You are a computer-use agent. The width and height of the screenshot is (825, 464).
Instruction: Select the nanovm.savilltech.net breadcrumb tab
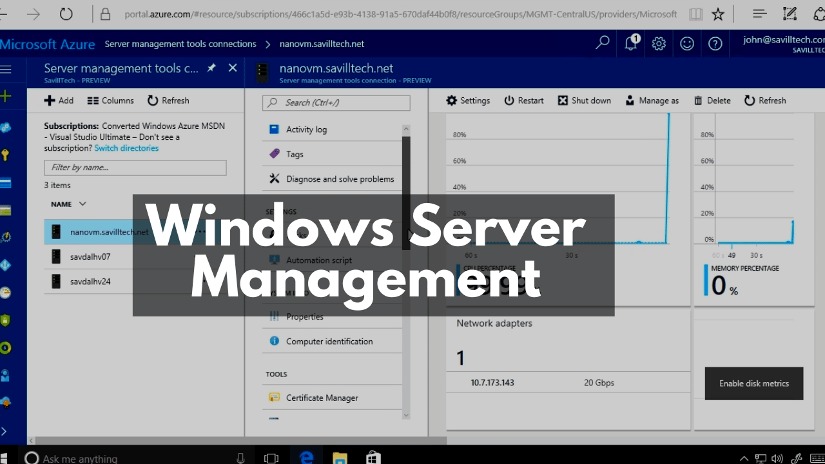click(322, 44)
